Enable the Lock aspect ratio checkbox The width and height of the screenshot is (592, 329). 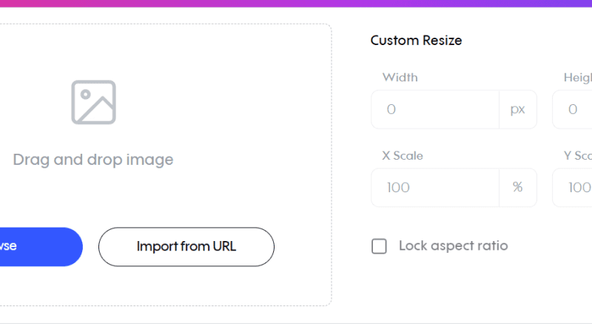[x=379, y=246]
